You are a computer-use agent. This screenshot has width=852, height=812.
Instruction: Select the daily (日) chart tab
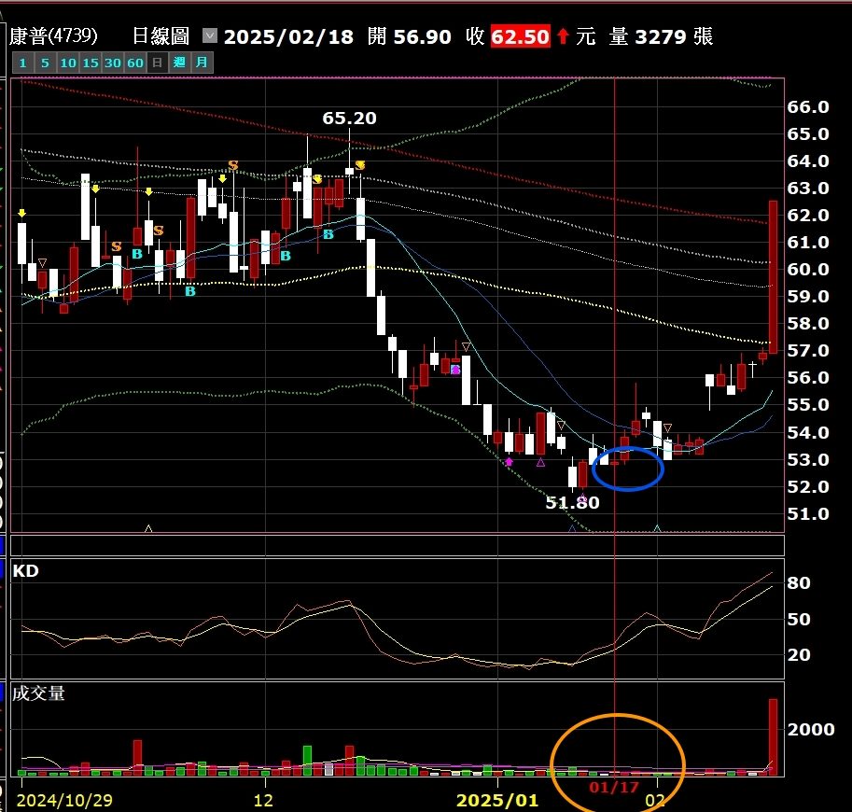click(157, 63)
